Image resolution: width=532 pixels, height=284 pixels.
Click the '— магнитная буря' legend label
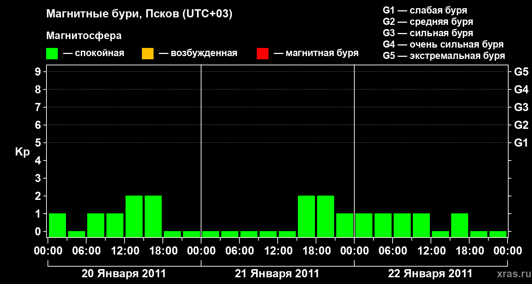(x=316, y=54)
